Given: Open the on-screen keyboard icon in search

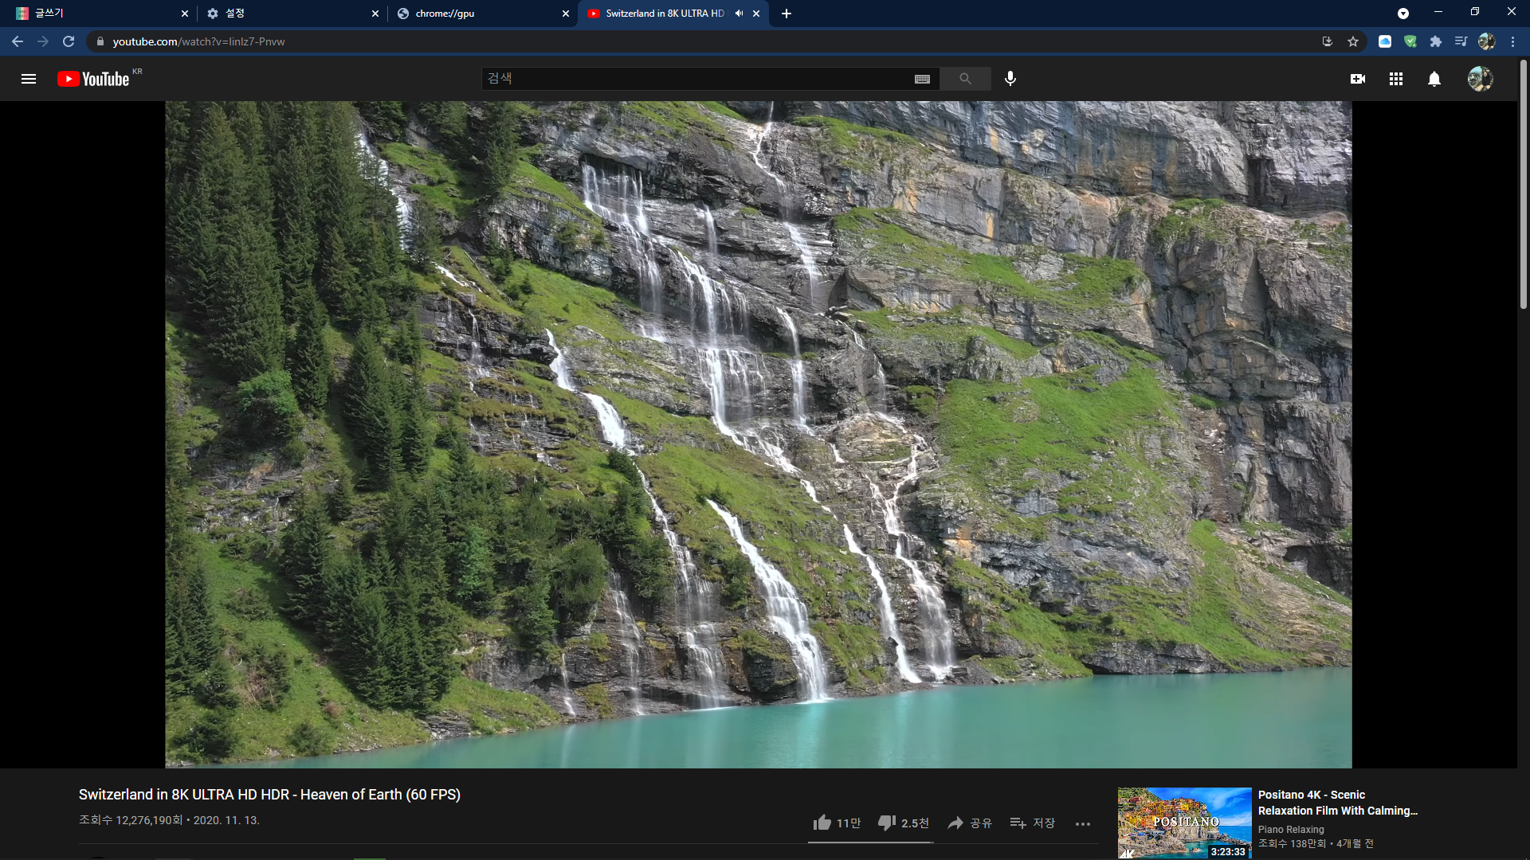Looking at the screenshot, I should (922, 79).
